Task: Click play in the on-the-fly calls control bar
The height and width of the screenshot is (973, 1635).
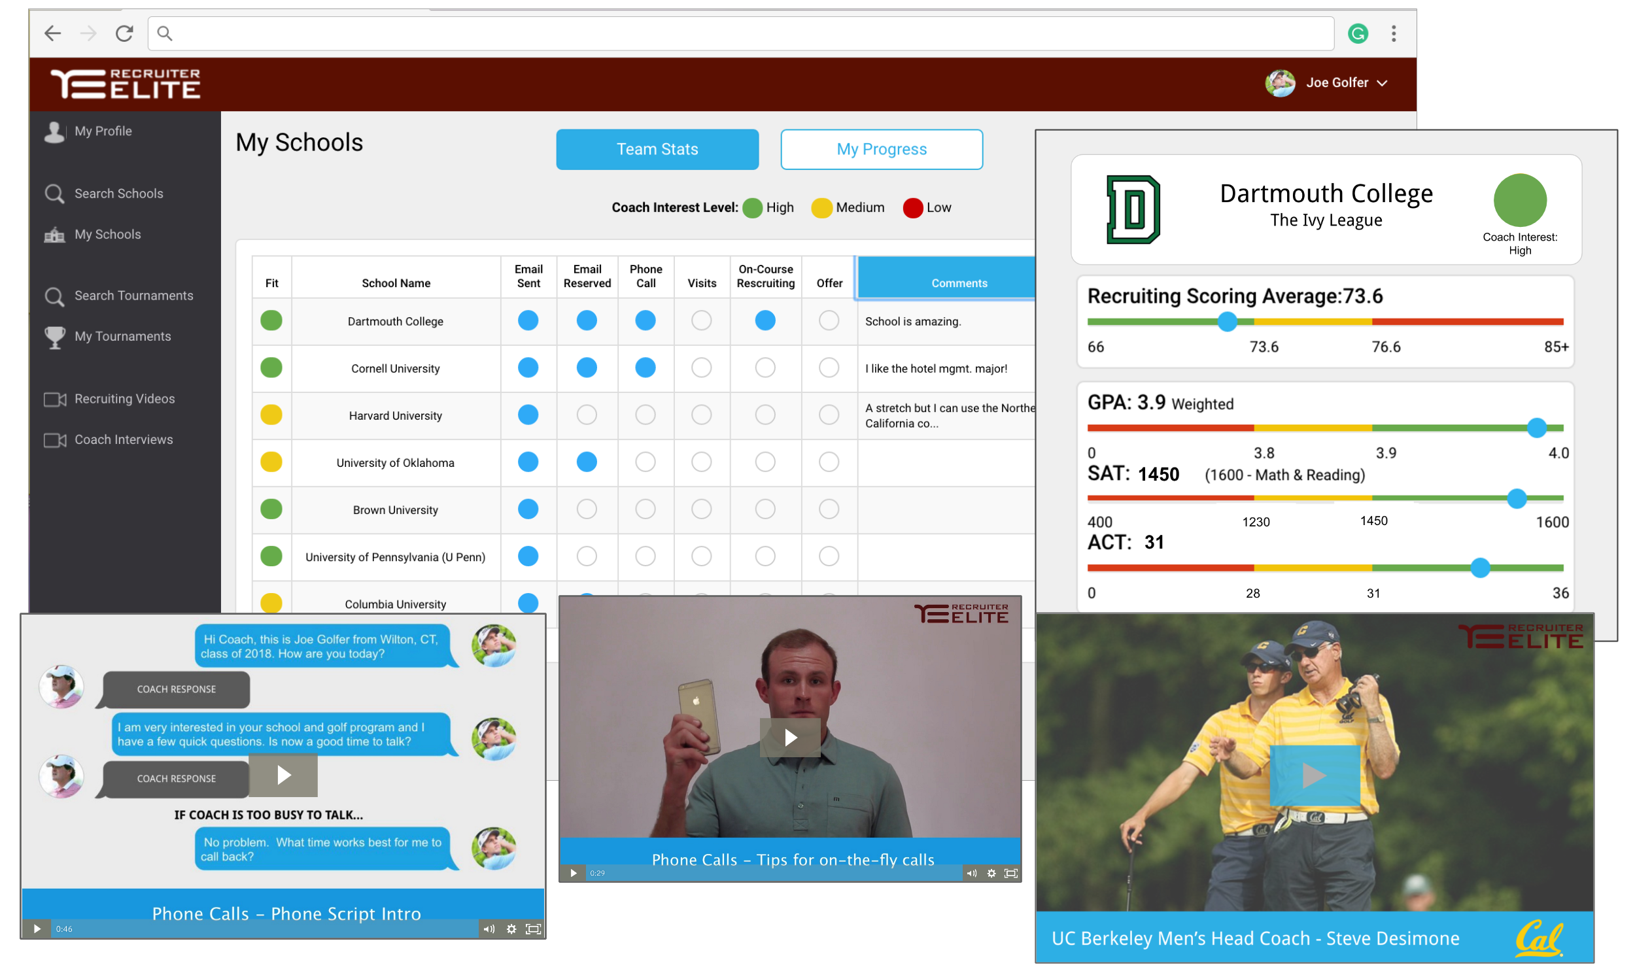Action: [x=574, y=874]
